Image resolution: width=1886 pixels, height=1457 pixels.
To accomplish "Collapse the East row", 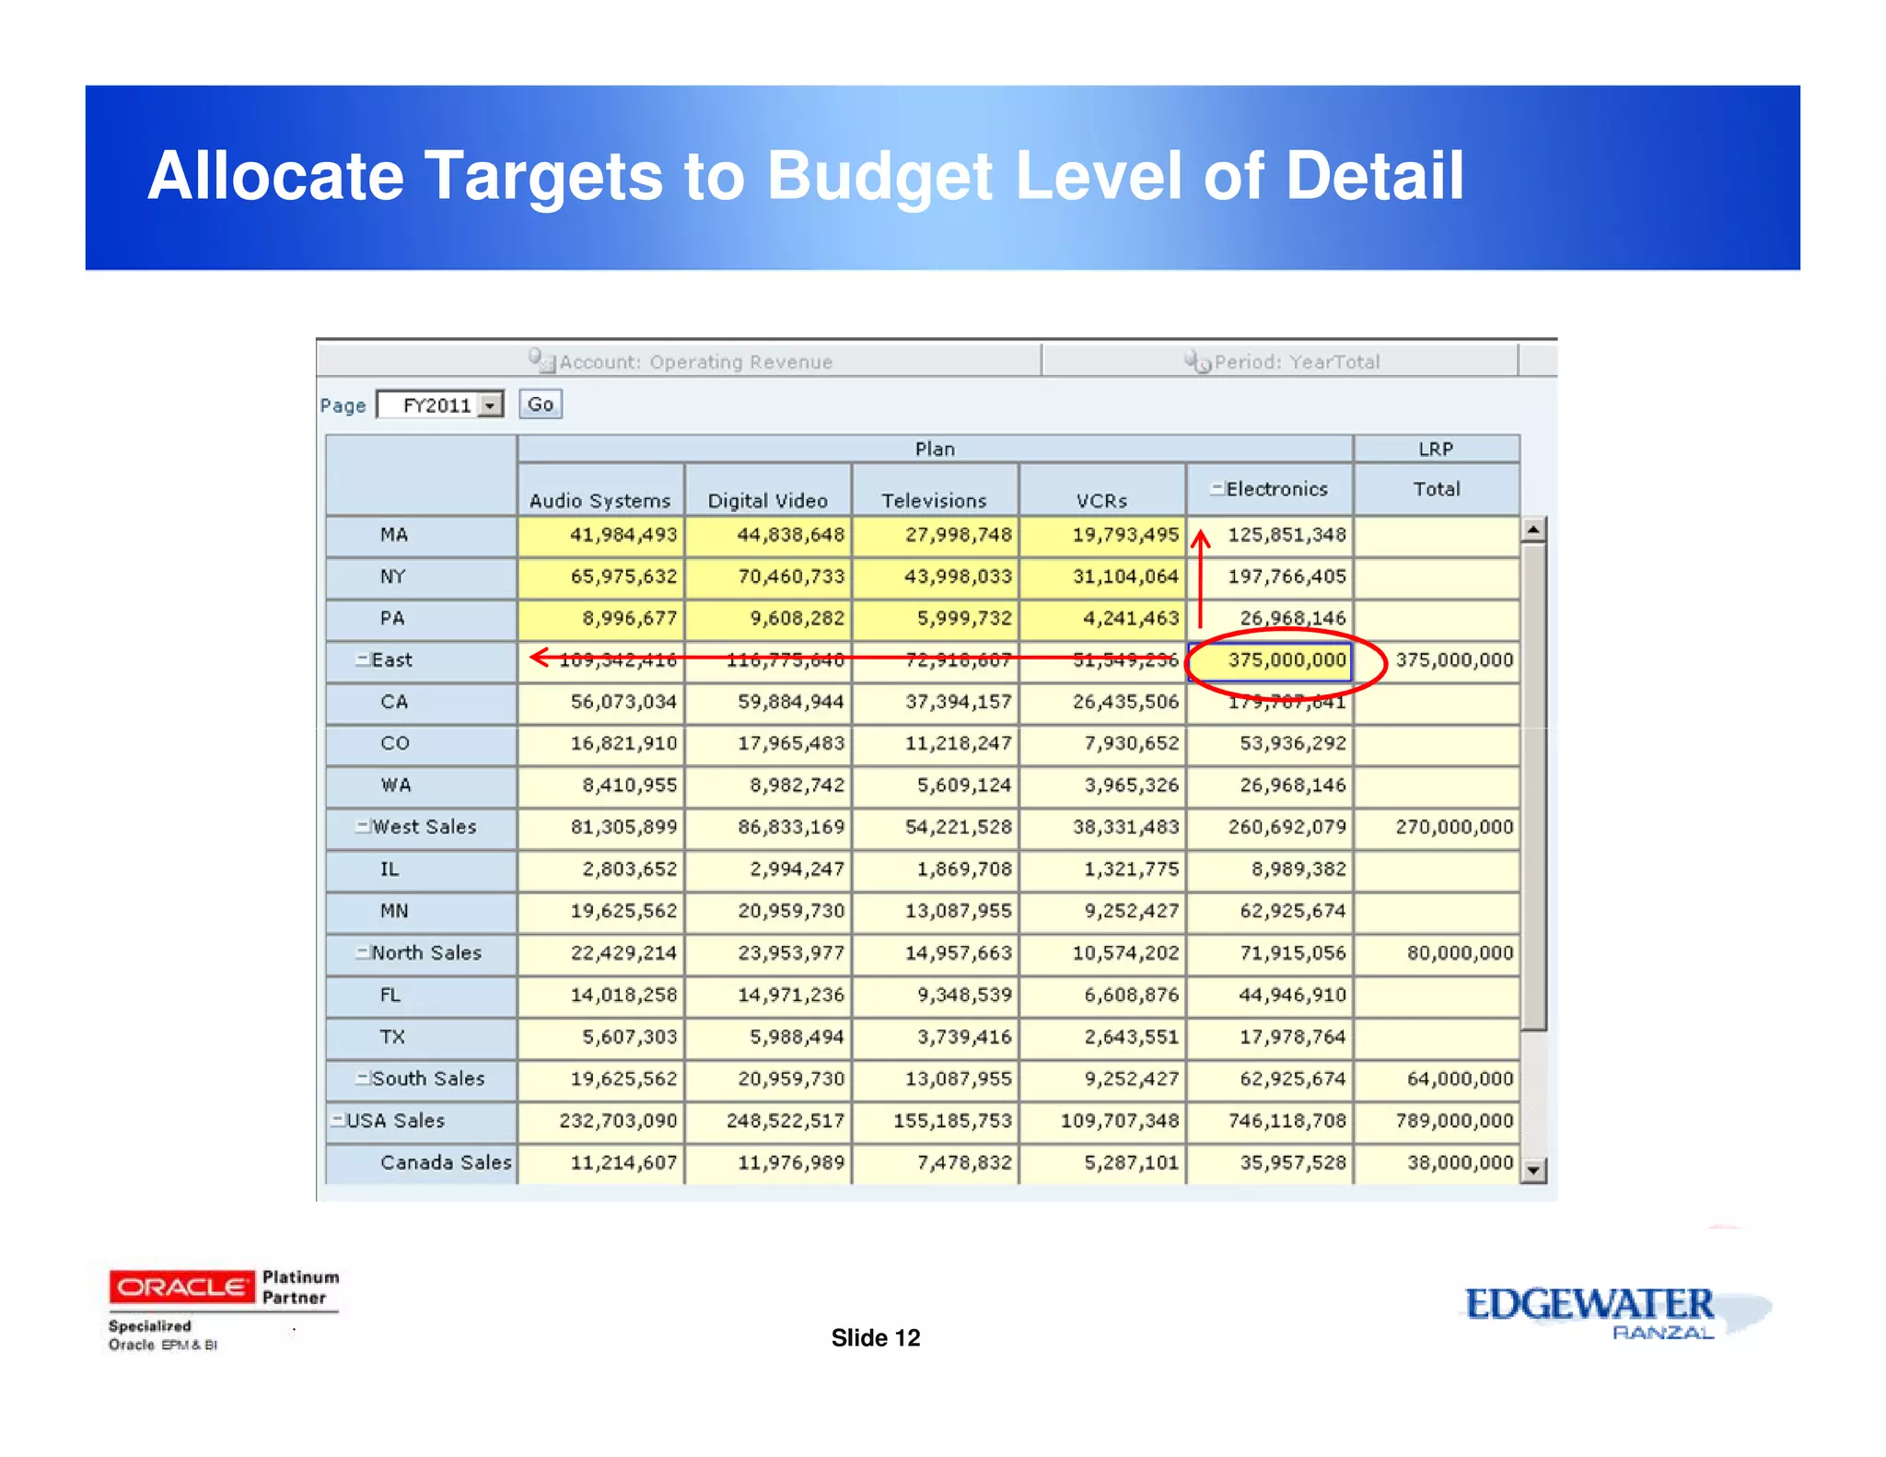I will tap(363, 659).
